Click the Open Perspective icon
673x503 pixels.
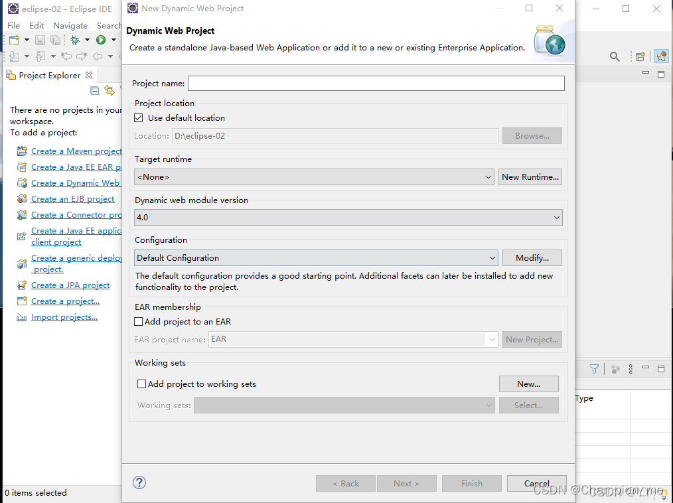(x=640, y=56)
